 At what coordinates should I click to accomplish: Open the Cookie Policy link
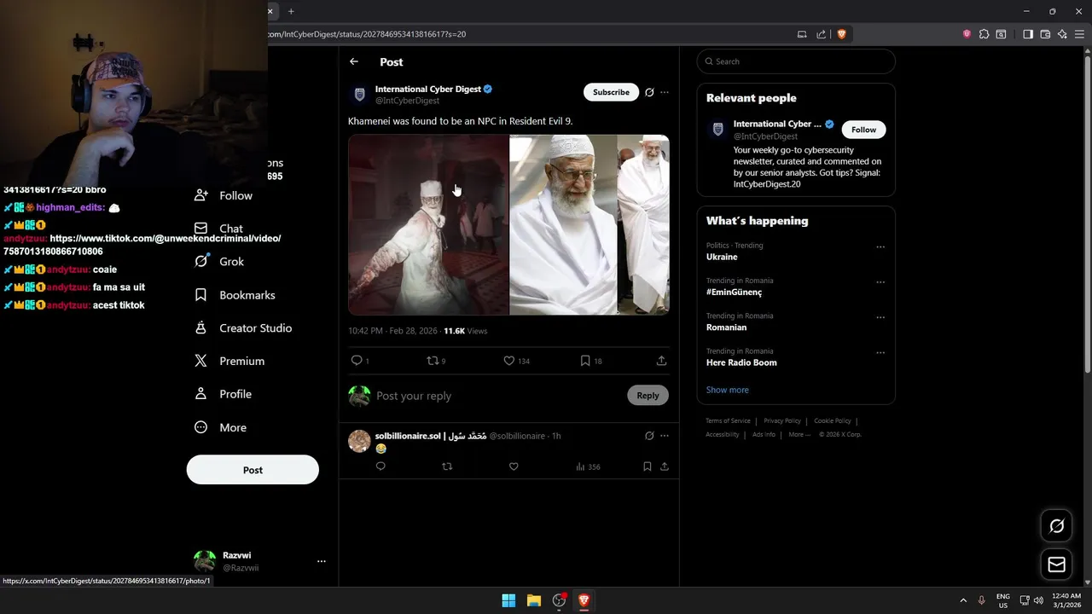pos(833,420)
